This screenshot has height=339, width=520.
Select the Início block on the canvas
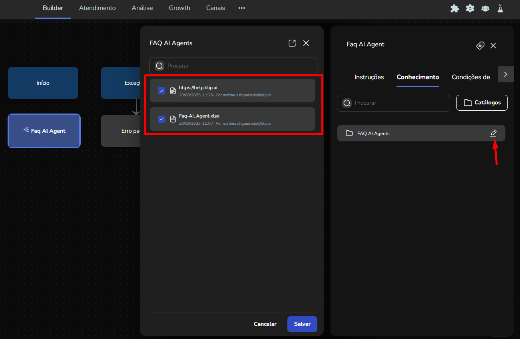point(43,83)
